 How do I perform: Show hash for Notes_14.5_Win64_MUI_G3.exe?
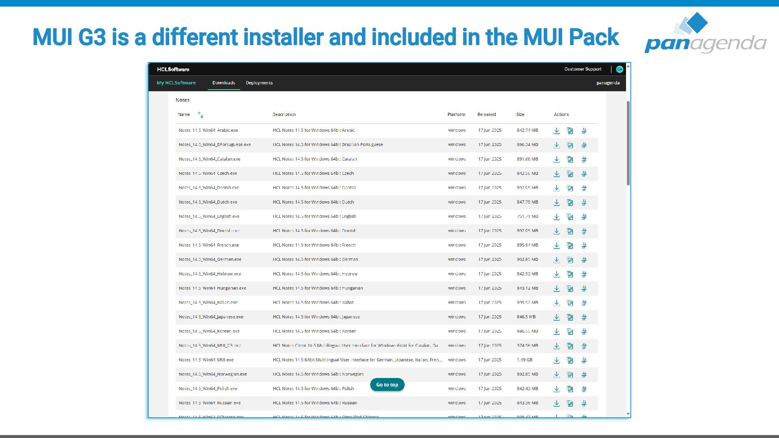click(x=584, y=346)
